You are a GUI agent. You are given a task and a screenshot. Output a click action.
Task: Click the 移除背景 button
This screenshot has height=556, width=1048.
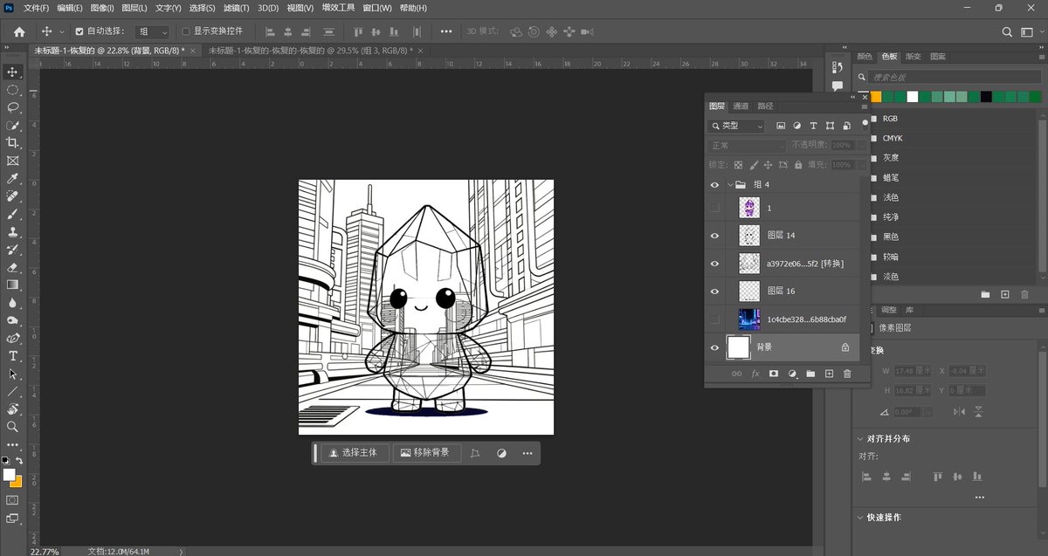(426, 453)
